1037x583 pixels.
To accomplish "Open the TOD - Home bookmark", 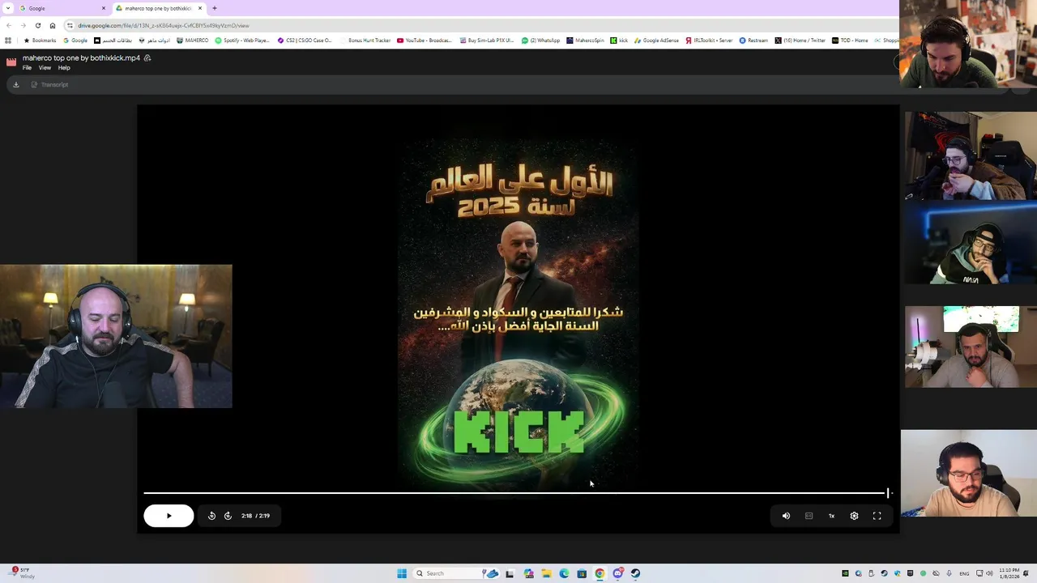I will click(x=850, y=40).
